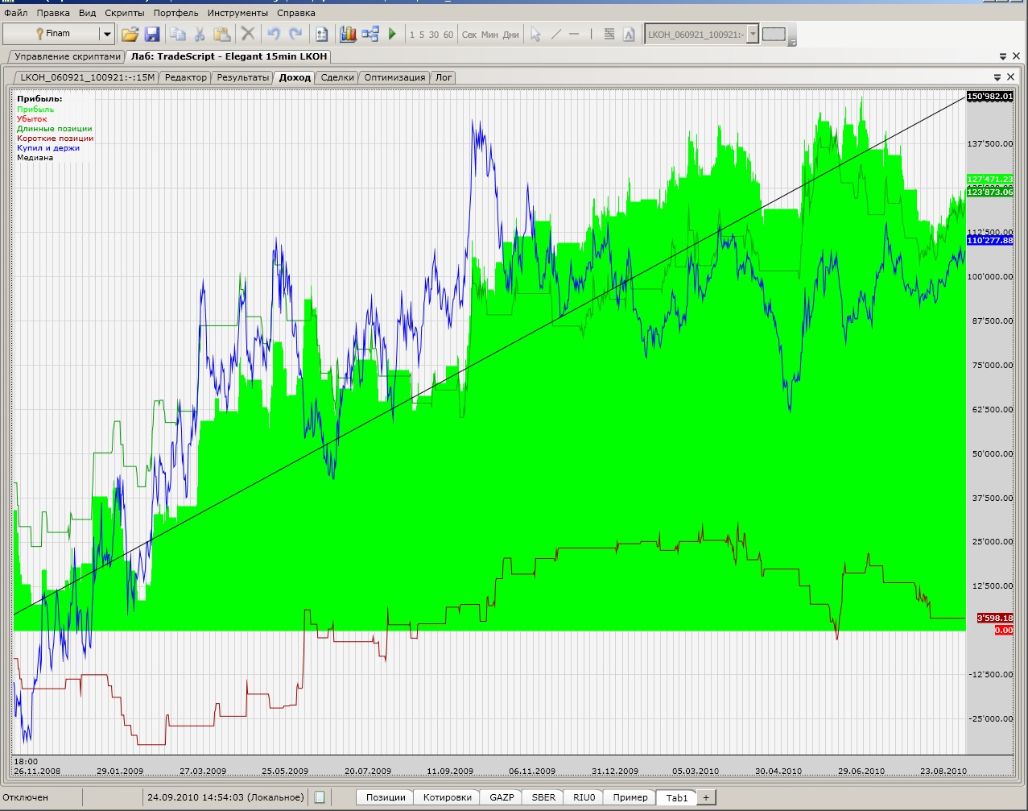Click the undo arrow icon

(274, 34)
